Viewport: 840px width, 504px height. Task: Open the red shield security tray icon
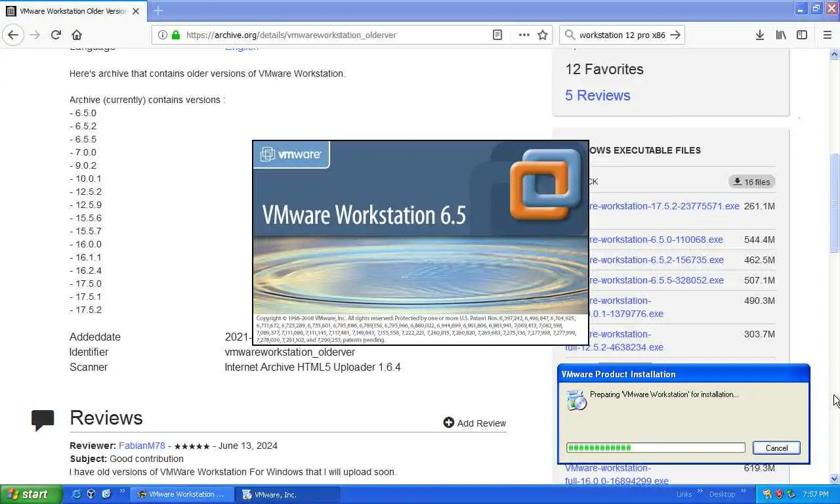(779, 494)
